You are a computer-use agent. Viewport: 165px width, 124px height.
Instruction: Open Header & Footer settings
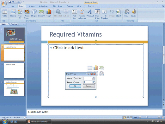(x=82, y=14)
